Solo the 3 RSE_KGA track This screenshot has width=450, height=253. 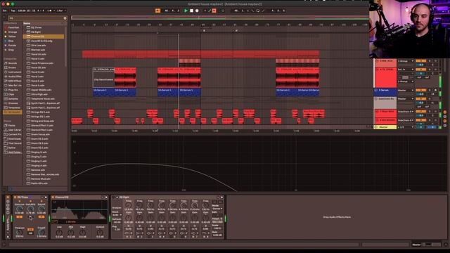pos(430,61)
